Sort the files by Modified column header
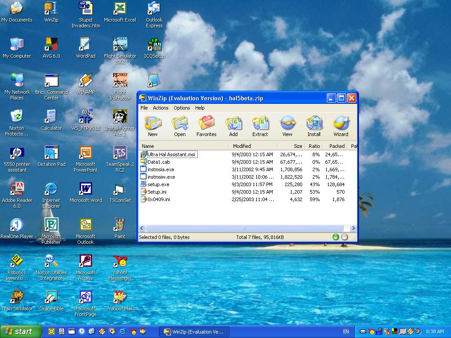The width and height of the screenshot is (451, 338). pyautogui.click(x=253, y=146)
